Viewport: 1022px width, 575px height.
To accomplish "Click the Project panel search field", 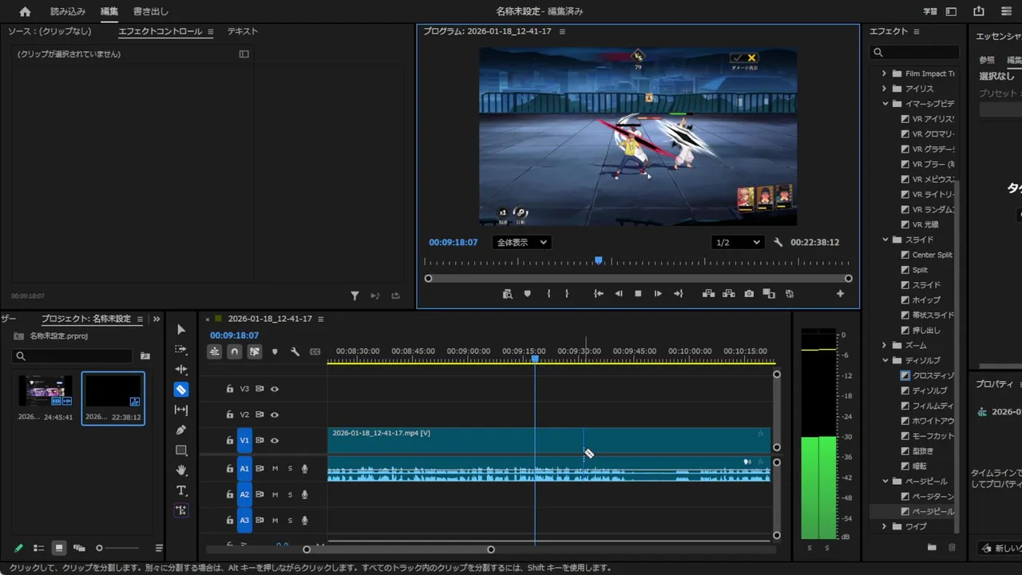I will click(73, 356).
